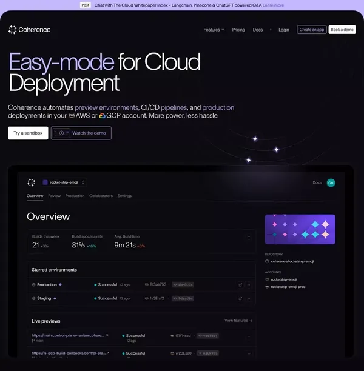Click the play icon in Watch the demo

coord(61,133)
